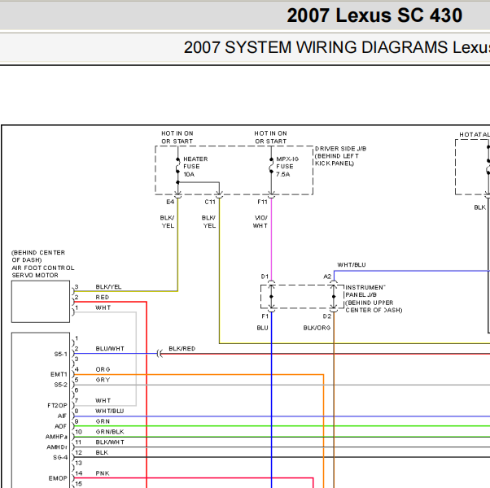The height and width of the screenshot is (488, 490).
Task: Select the "2007 SYSTEM WIRING DIAGRAMS" heading
Action: pos(317,47)
